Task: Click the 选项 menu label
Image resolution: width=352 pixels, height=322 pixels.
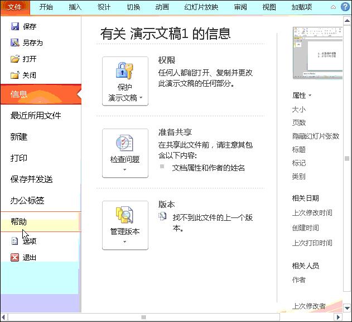Action: [30, 241]
